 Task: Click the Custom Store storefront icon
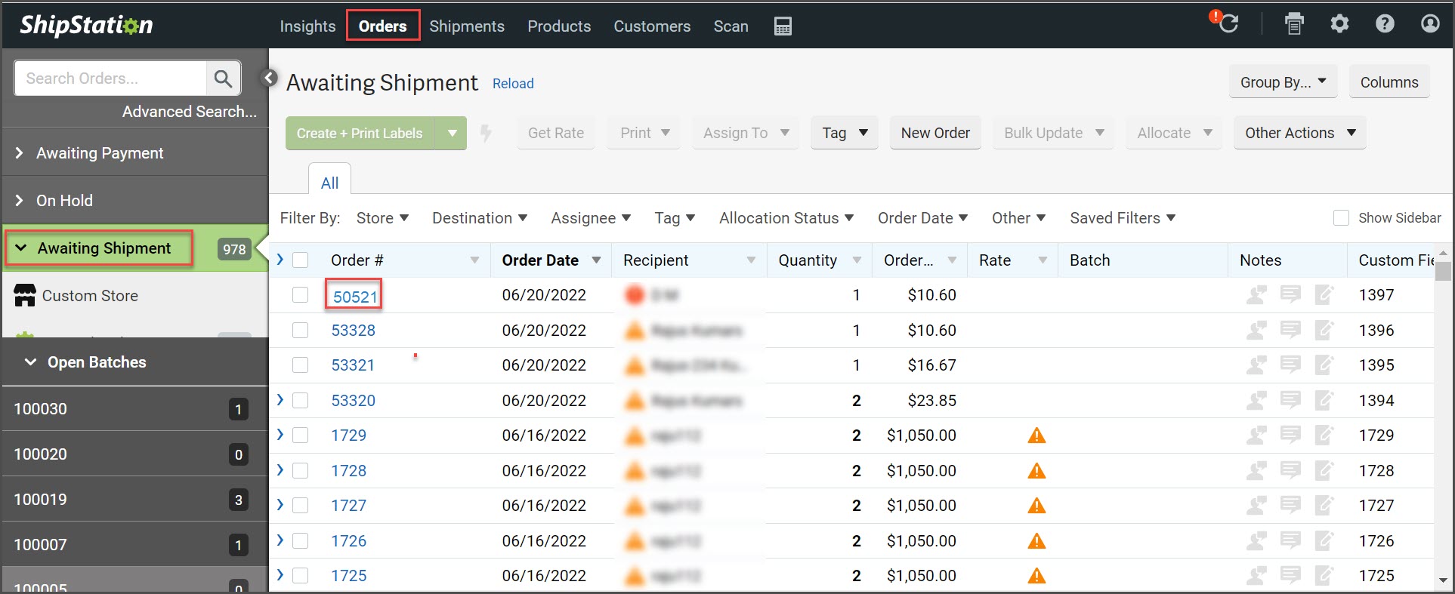pos(25,296)
